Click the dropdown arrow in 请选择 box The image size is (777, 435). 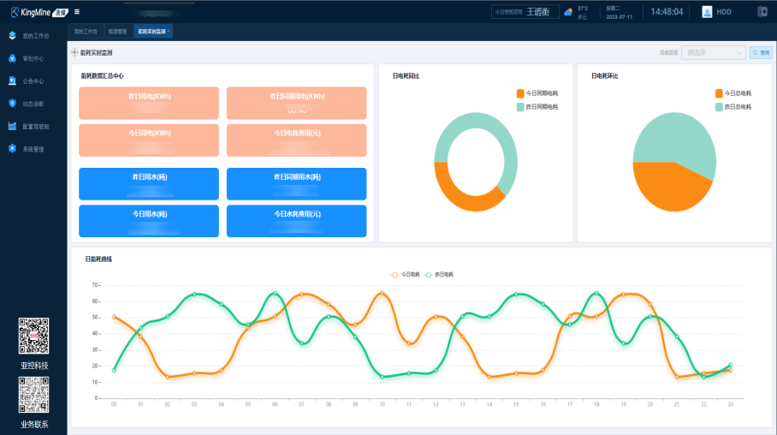738,53
